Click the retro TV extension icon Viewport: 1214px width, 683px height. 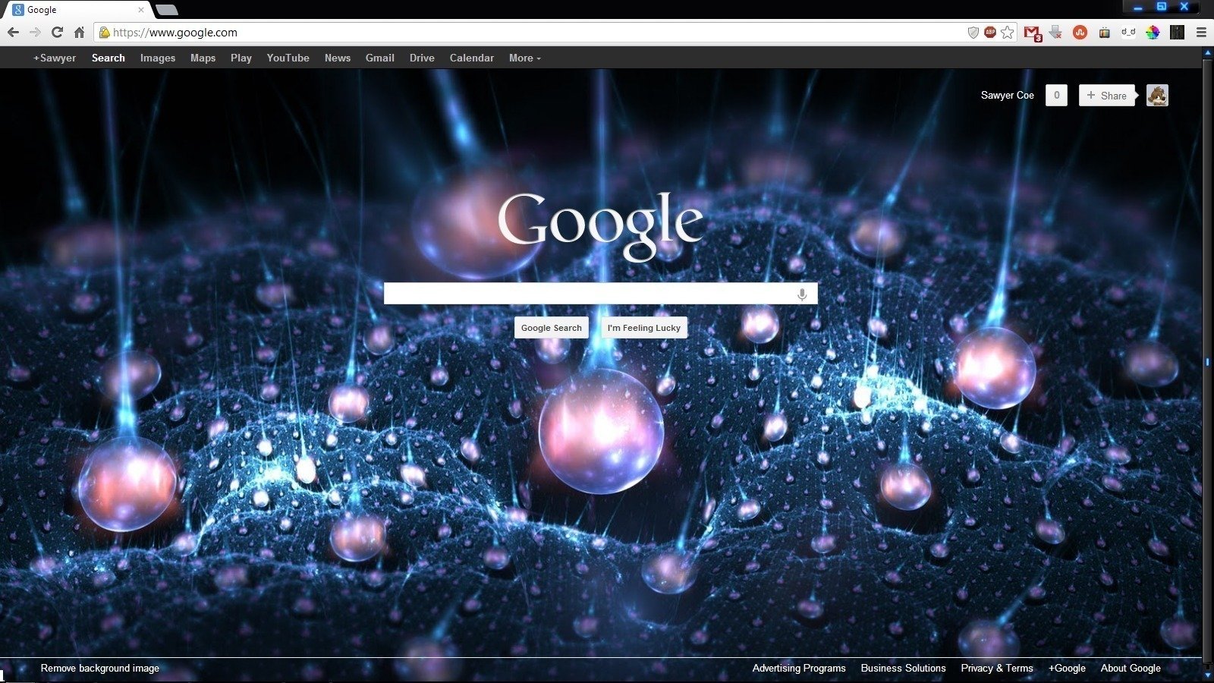click(x=1105, y=33)
